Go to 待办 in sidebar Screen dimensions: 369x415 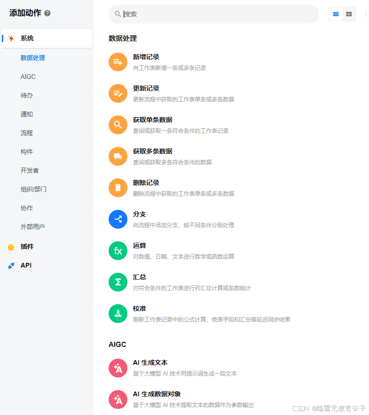point(27,95)
